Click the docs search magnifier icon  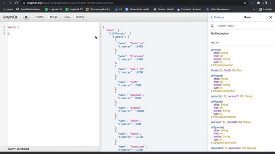[212, 26]
